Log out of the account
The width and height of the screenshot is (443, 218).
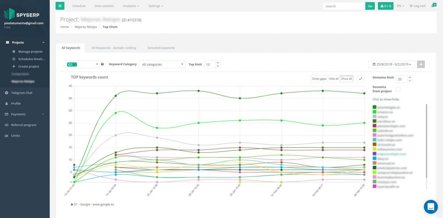pos(417,6)
